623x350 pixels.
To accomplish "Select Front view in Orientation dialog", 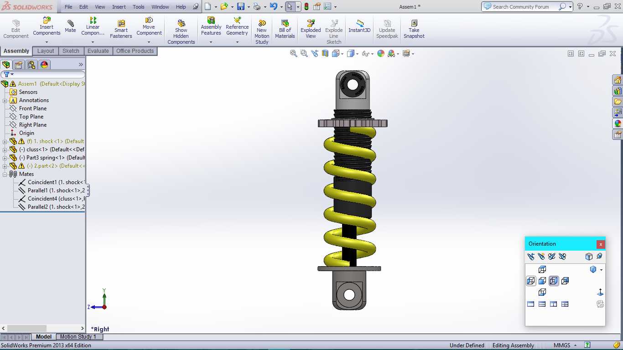I will 542,281.
